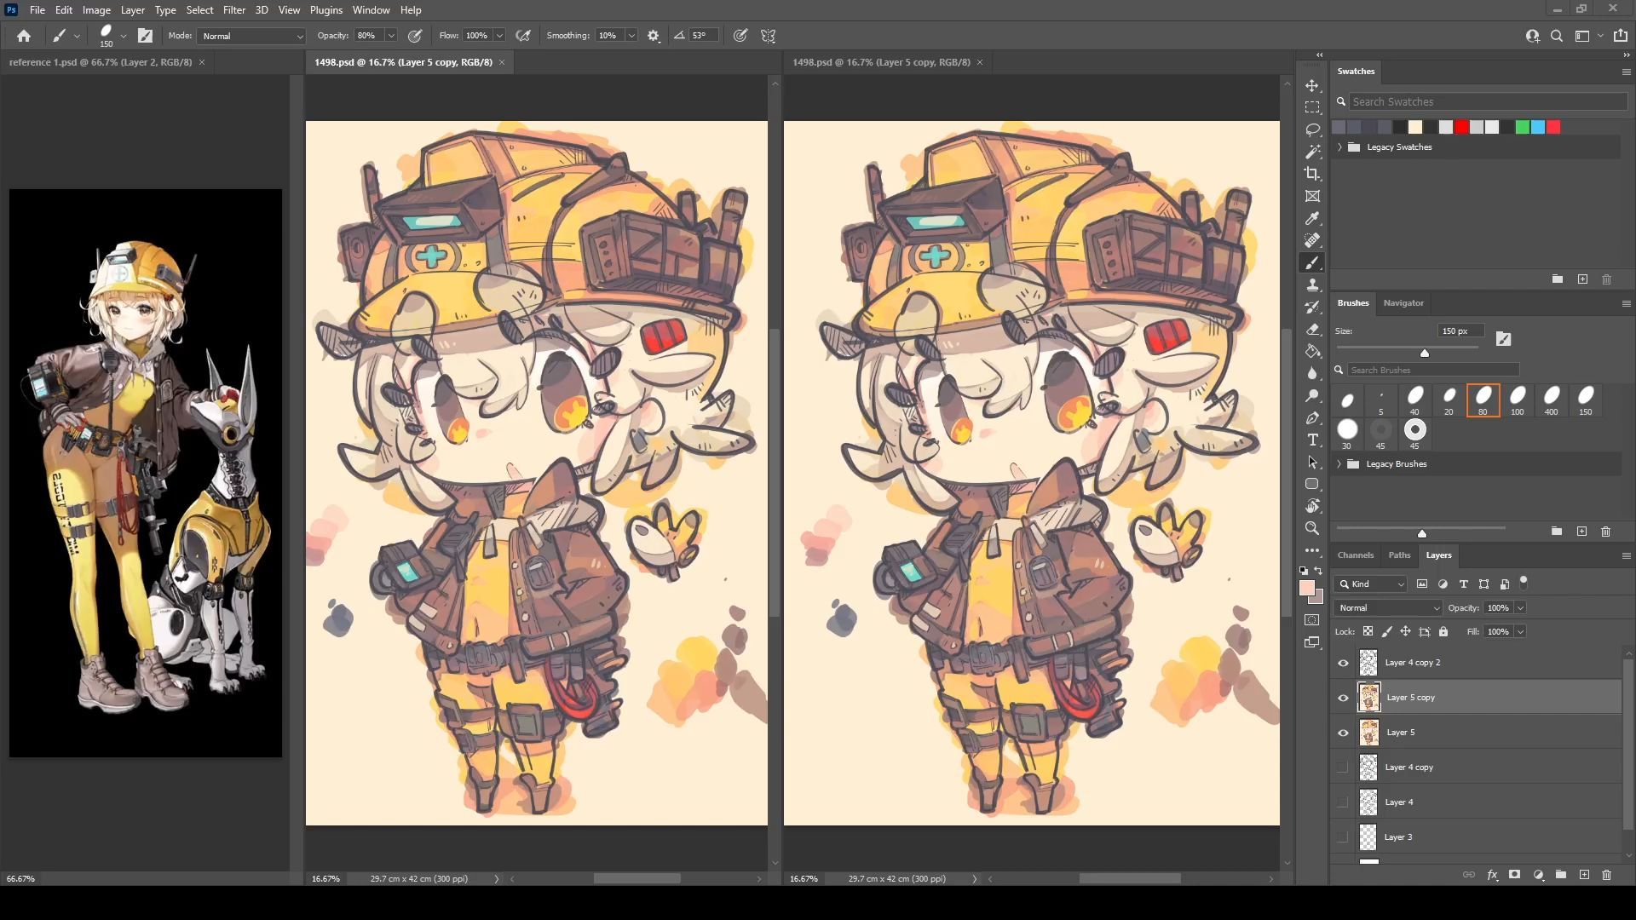The height and width of the screenshot is (920, 1636).
Task: Open smoothing options gear icon
Action: tap(654, 36)
